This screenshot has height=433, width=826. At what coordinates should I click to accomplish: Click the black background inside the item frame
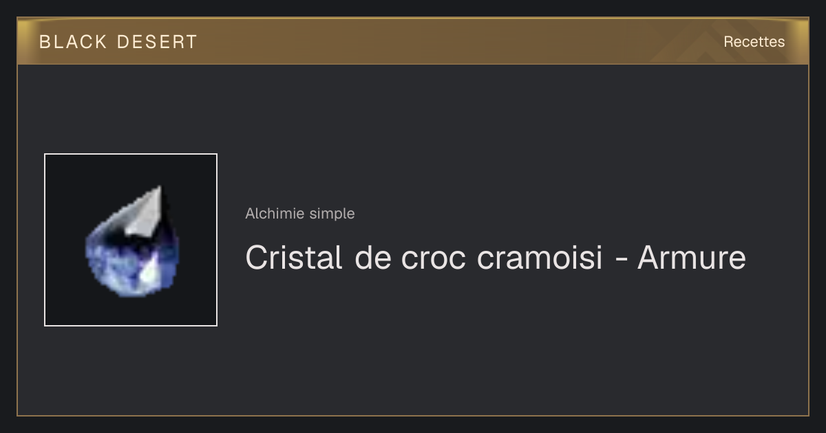[x=76, y=186]
